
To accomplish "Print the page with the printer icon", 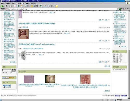I will pos(49,6).
